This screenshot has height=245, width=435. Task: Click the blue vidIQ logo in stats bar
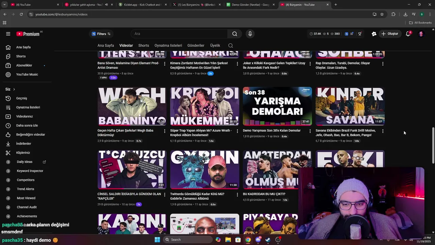[346, 34]
